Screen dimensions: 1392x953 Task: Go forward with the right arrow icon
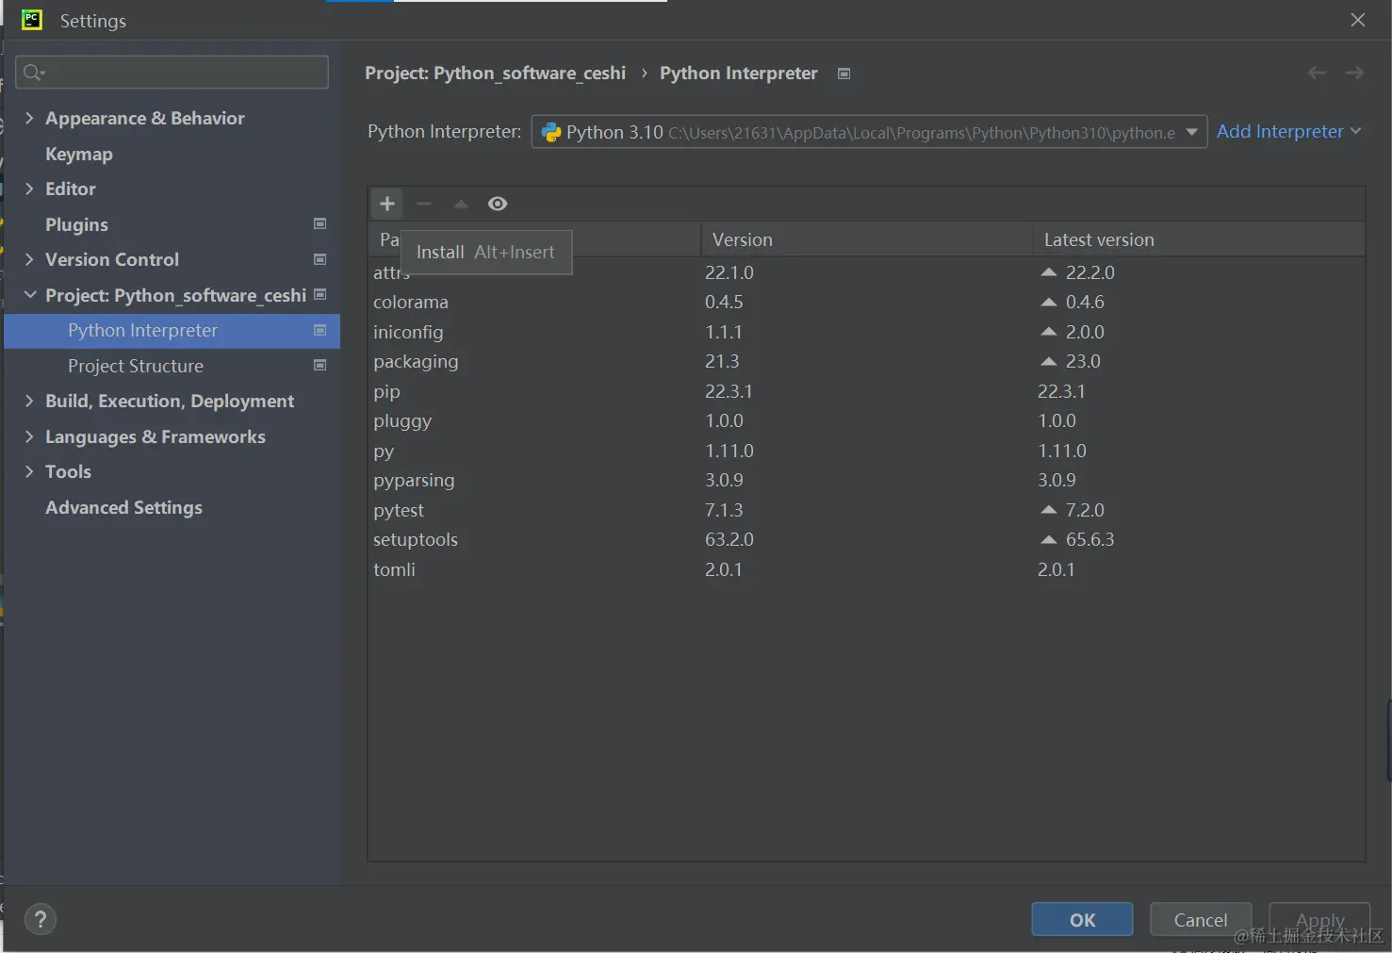1354,73
